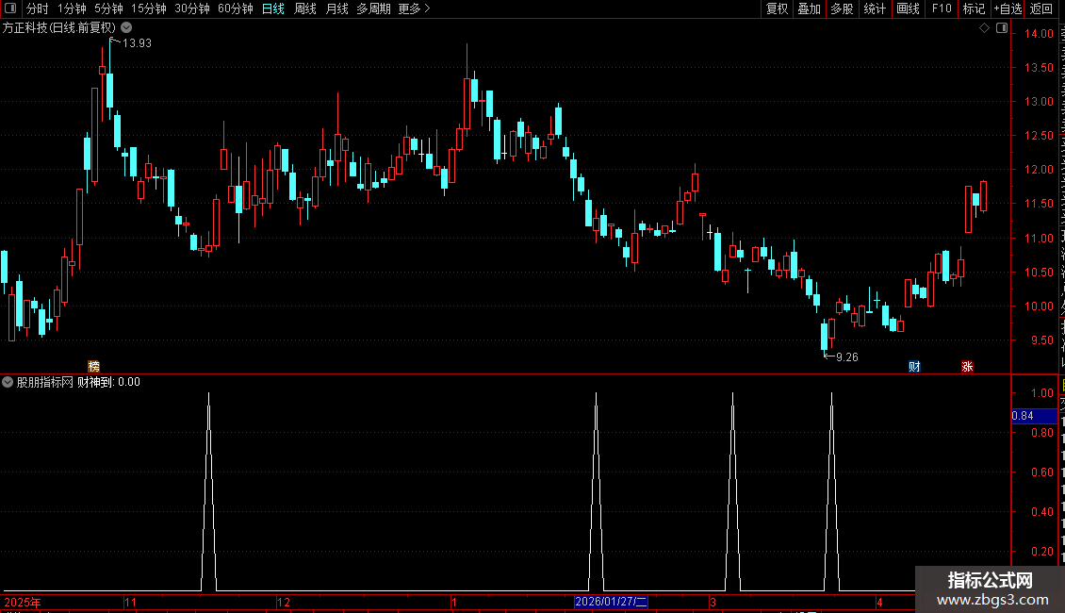Select the 日线 daily period
This screenshot has height=613, width=1065.
pos(273,8)
